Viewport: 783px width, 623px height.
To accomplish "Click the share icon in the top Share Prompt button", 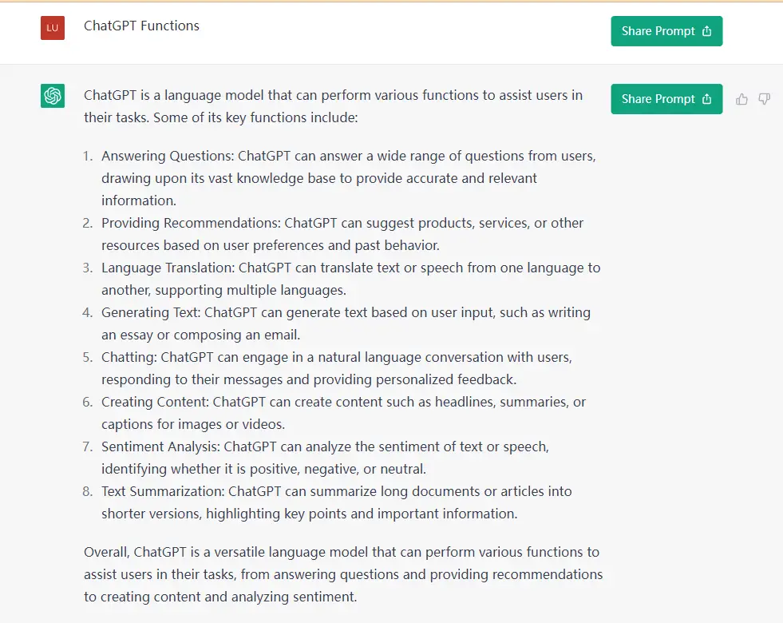I will coord(706,31).
